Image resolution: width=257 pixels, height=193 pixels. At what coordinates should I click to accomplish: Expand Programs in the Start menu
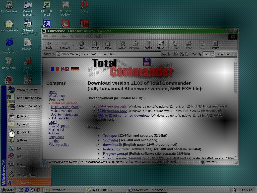point(24,116)
